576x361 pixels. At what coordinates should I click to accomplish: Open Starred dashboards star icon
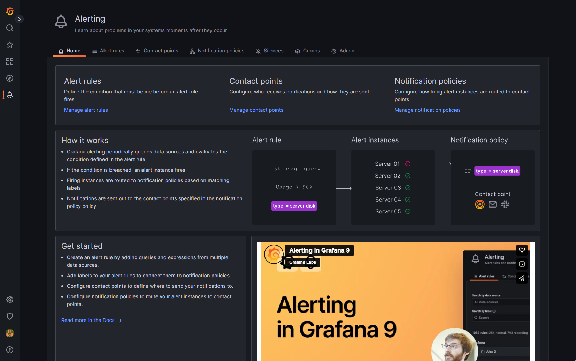(10, 45)
